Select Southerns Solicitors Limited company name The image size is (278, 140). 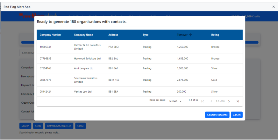[86, 80]
